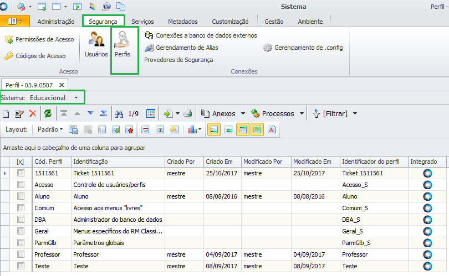Image resolution: width=449 pixels, height=276 pixels.
Task: Open Permissões de Acesso
Action: 39,39
